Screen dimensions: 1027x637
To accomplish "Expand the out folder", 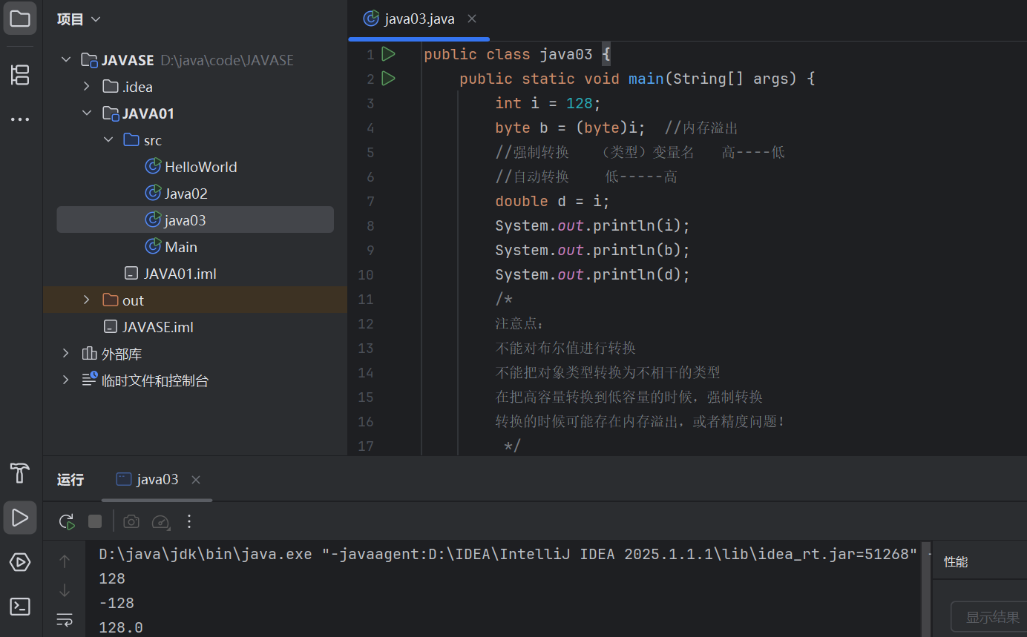I will click(86, 300).
